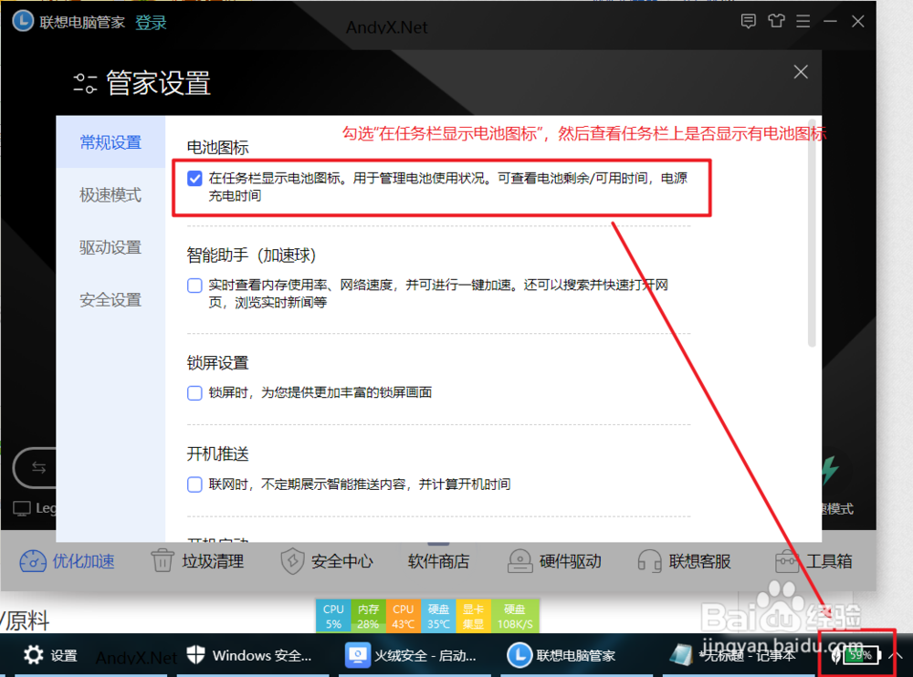This screenshot has height=677, width=913.
Task: Open the 极速模式 settings section
Action: tap(112, 194)
